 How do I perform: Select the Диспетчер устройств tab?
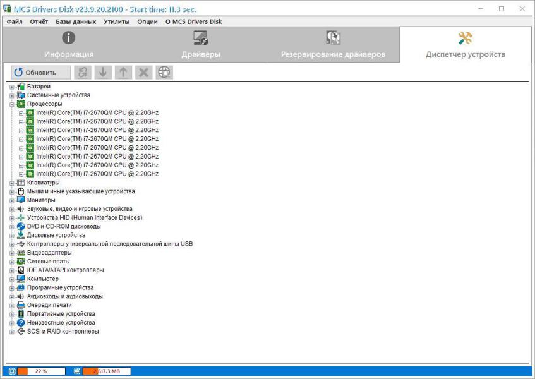coord(466,45)
